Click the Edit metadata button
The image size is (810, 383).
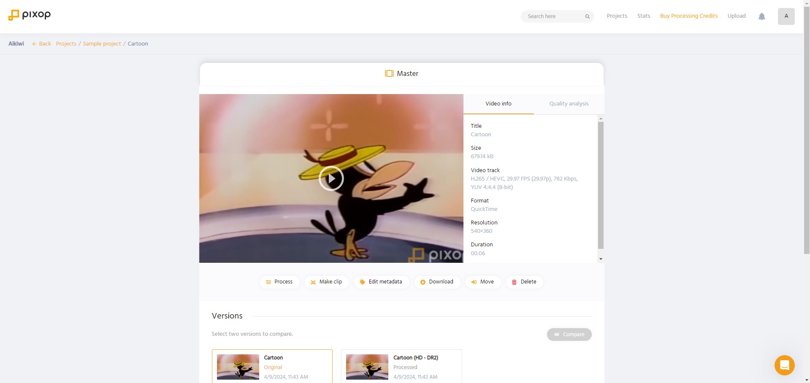click(x=381, y=282)
